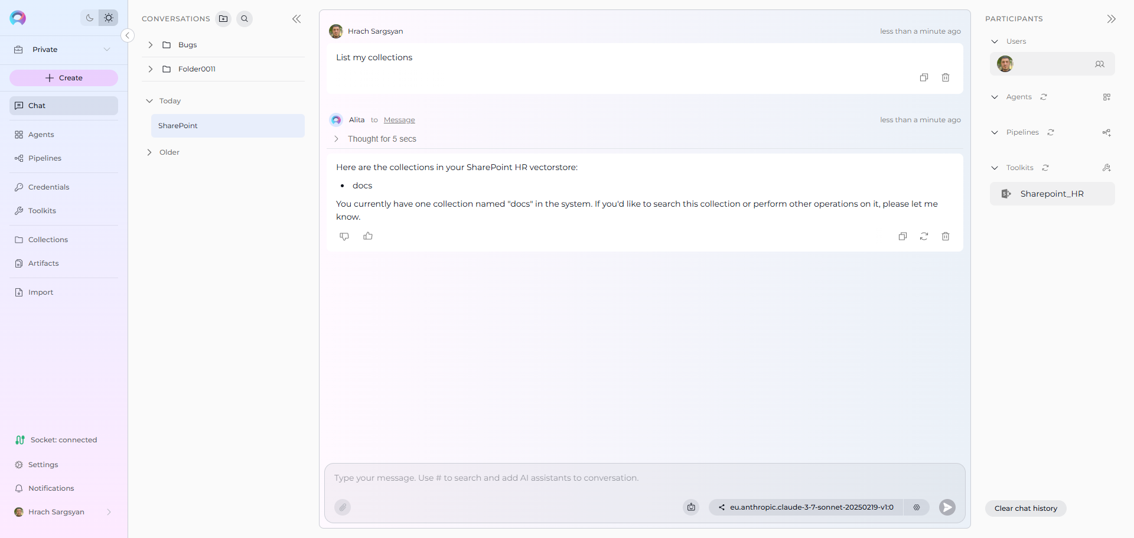1134x538 pixels.
Task: Expand the Older conversations group
Action: [149, 152]
